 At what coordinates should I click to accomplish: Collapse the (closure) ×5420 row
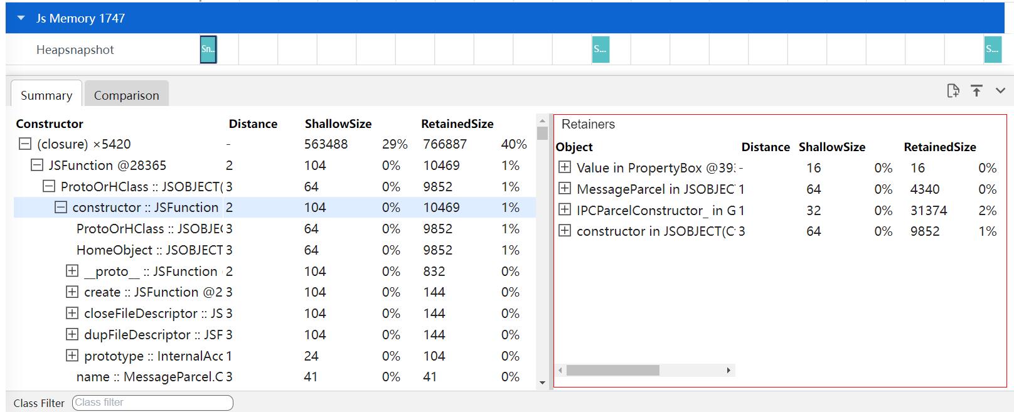25,144
